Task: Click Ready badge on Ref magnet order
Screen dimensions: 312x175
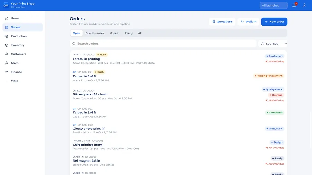Action: 277,158
